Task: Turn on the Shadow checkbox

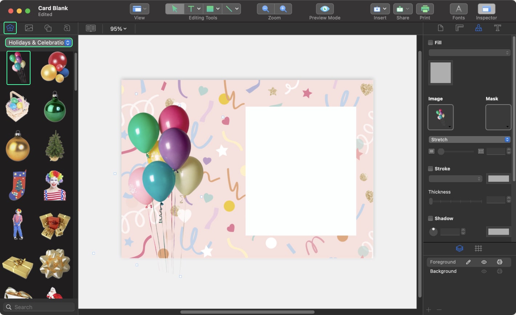Action: pyautogui.click(x=431, y=218)
